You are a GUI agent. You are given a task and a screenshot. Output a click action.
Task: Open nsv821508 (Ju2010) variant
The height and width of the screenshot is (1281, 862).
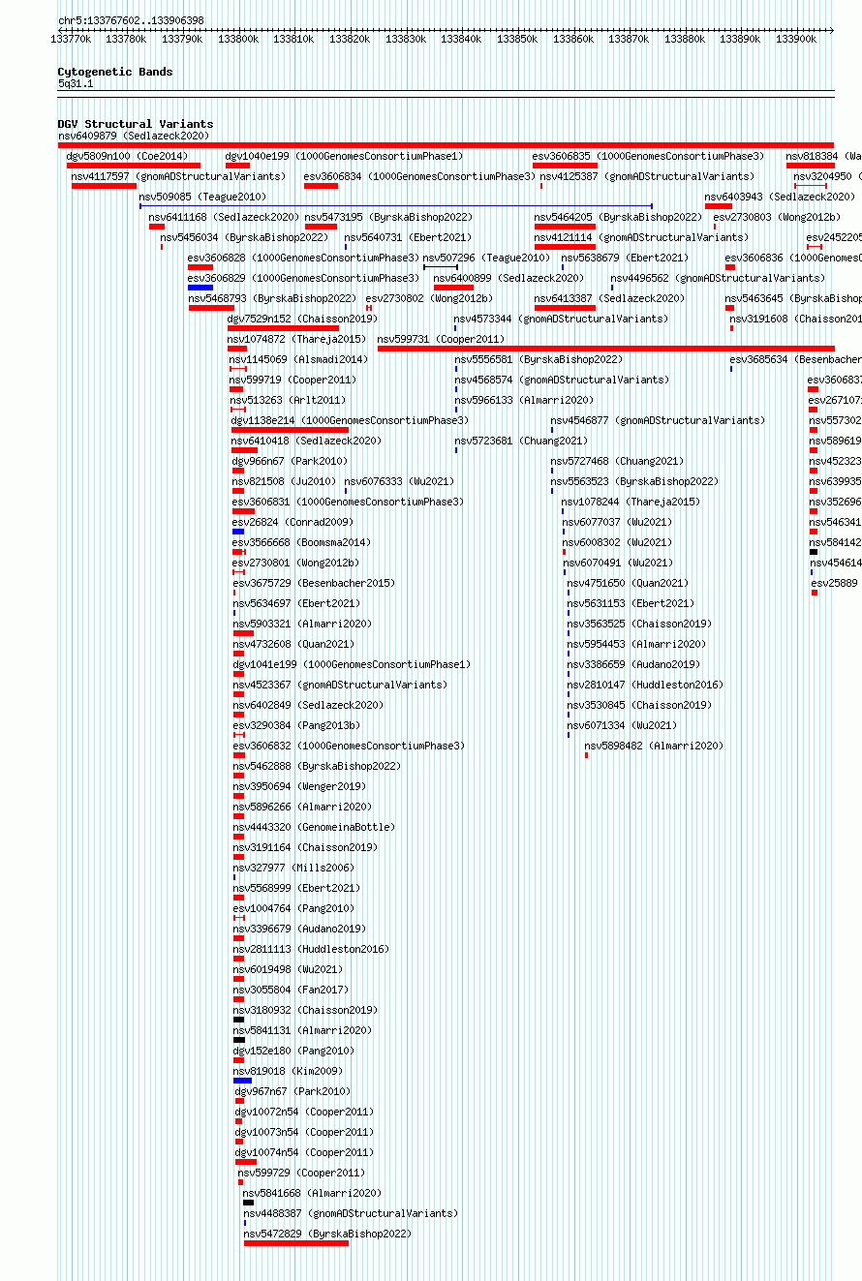coord(284,481)
